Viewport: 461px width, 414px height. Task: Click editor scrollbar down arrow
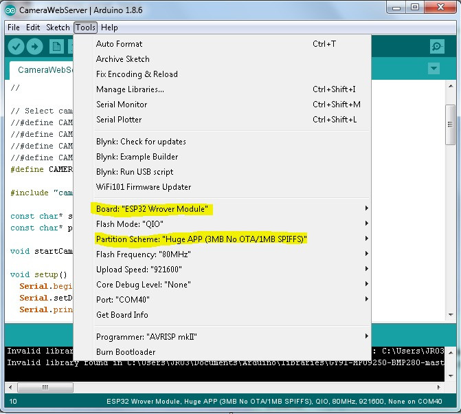(x=451, y=315)
